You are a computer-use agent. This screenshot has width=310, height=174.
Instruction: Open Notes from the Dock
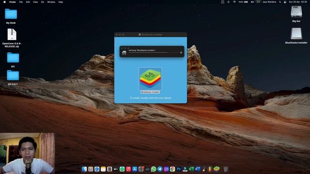coord(103,169)
